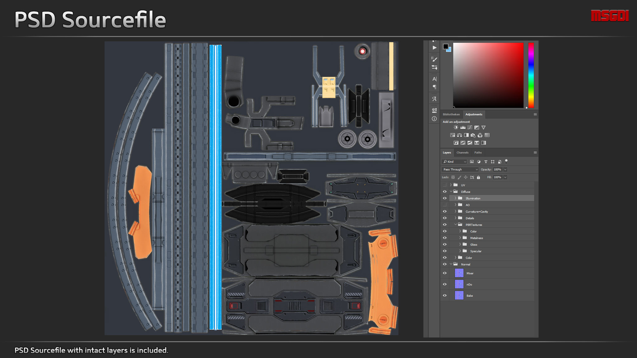Expand the UV layer group
637x358 pixels.
click(451, 185)
